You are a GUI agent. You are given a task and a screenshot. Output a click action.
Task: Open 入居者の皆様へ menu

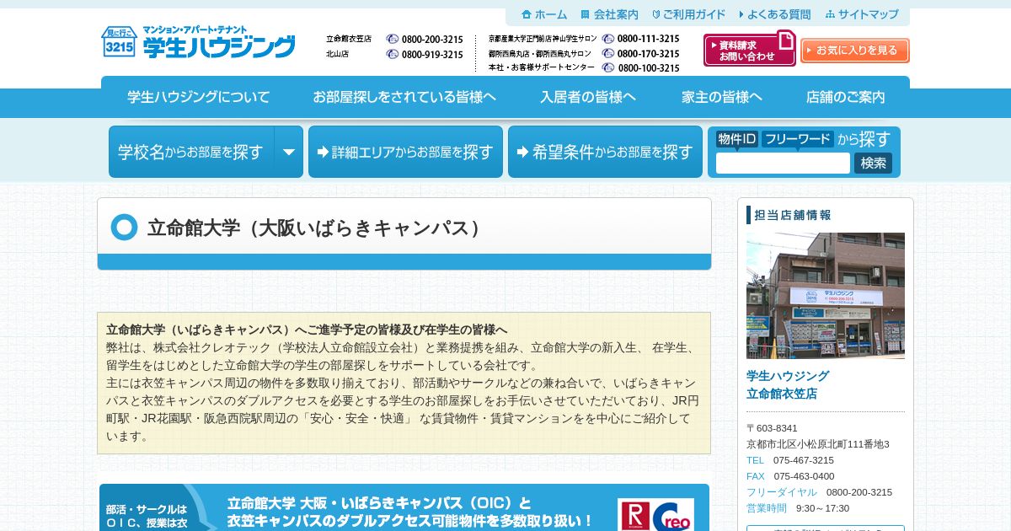click(x=588, y=97)
